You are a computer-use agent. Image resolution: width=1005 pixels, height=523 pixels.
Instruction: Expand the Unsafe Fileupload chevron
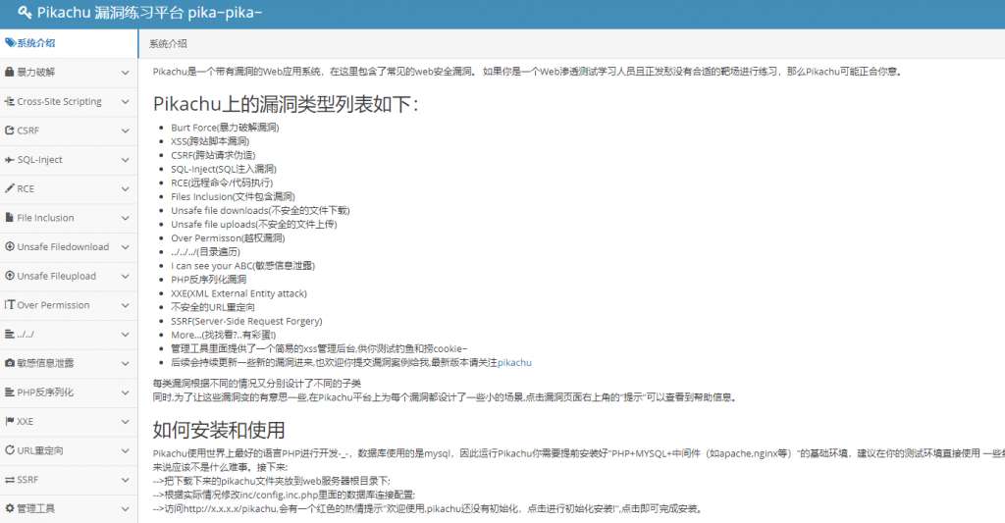(x=125, y=277)
